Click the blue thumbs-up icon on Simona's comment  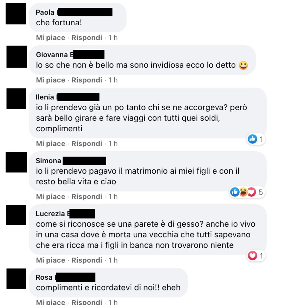(x=235, y=192)
